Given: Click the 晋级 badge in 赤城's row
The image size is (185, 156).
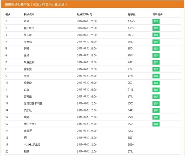Looking at the screenshot, I should point(156,56).
